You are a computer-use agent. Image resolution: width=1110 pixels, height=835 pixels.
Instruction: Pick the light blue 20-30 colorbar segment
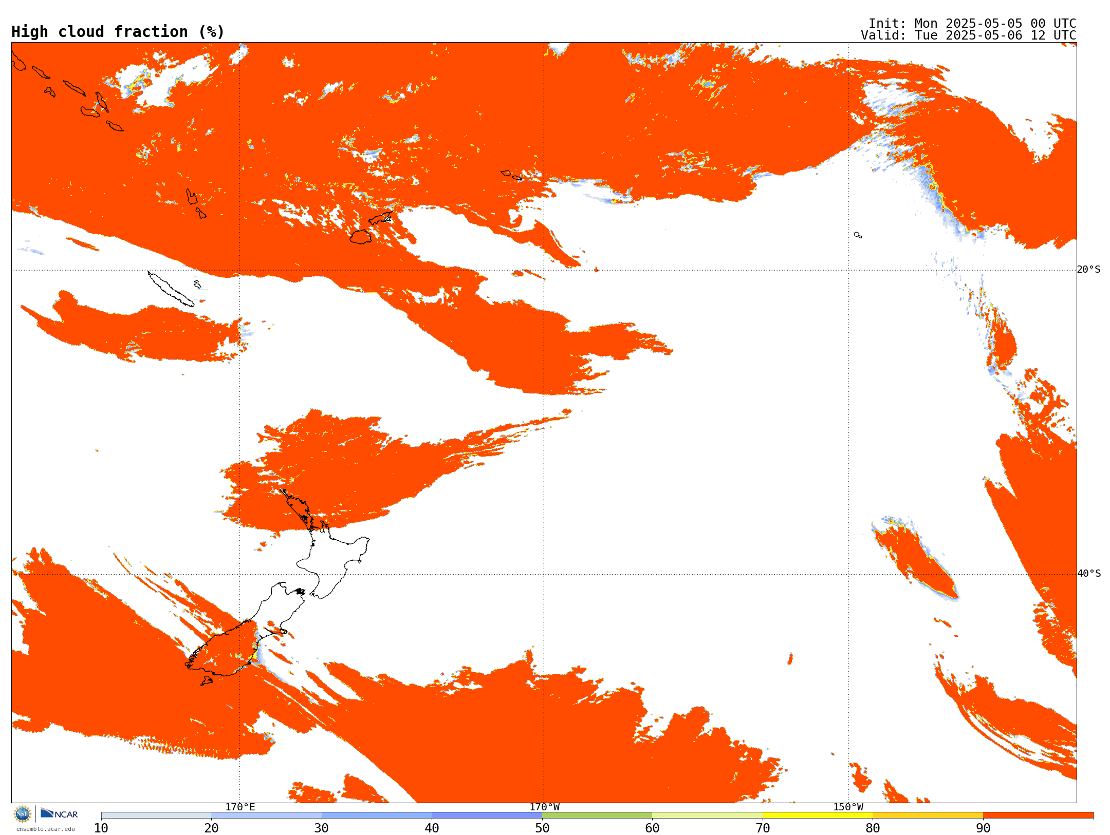pos(266,815)
